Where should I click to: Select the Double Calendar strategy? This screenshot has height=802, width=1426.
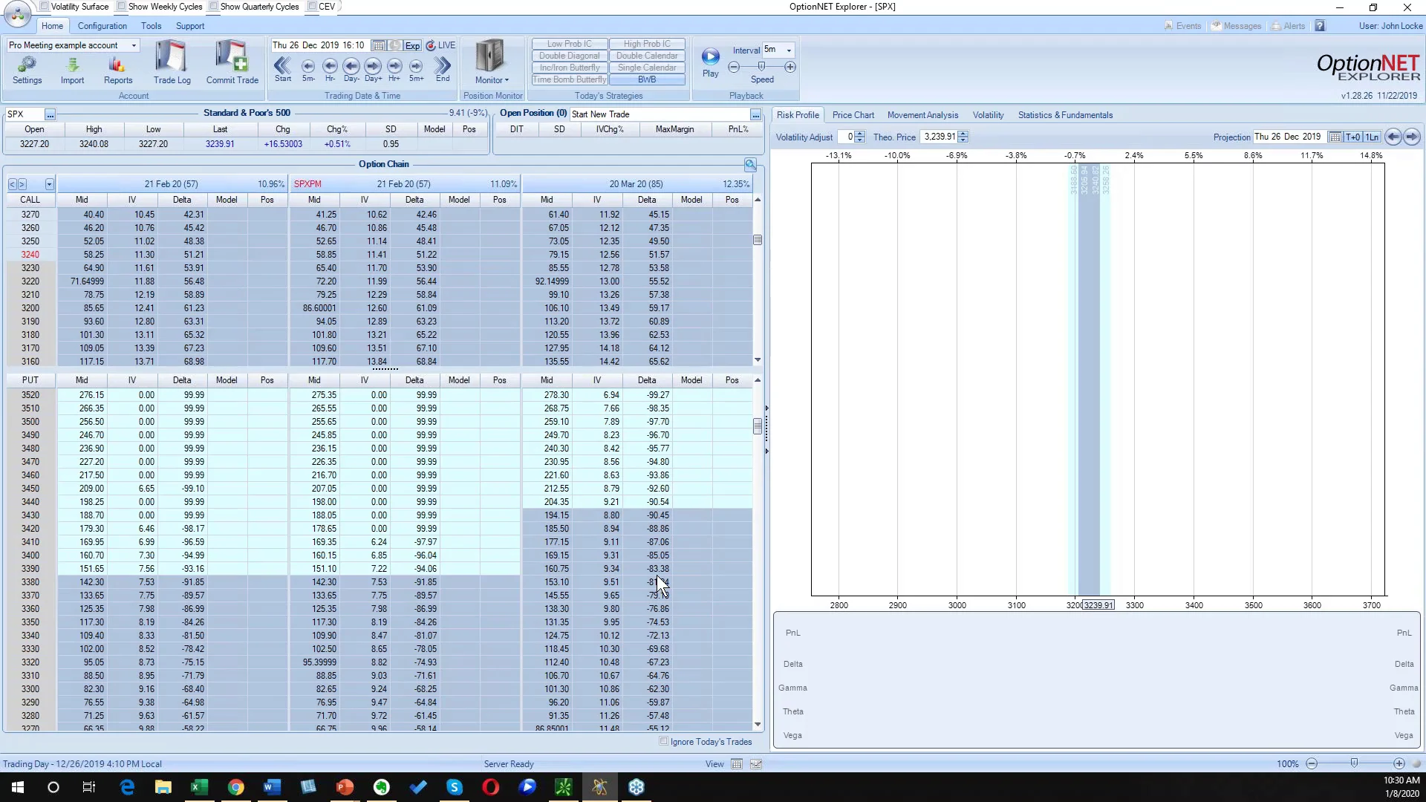[x=647, y=56]
